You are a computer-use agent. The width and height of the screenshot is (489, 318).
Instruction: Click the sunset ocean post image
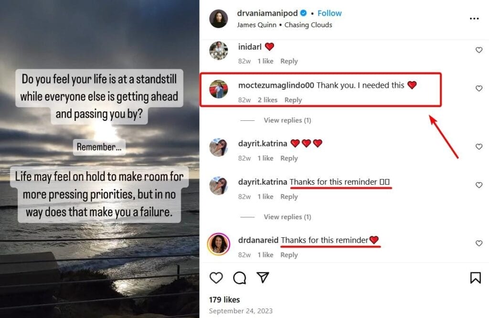[x=99, y=159]
